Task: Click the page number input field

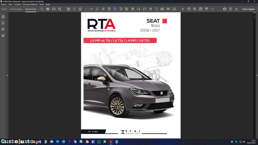Action: [x=87, y=9]
